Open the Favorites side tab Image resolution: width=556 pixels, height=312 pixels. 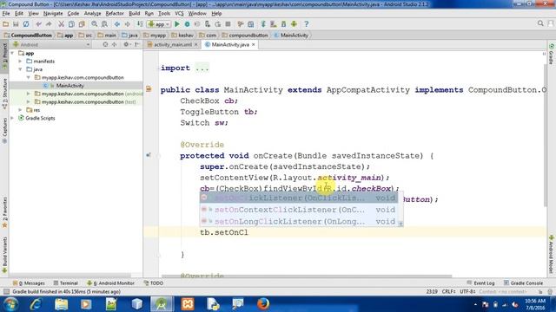pyautogui.click(x=4, y=212)
